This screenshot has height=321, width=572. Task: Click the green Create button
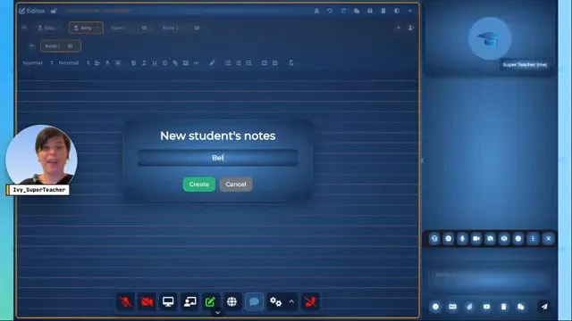(x=198, y=185)
